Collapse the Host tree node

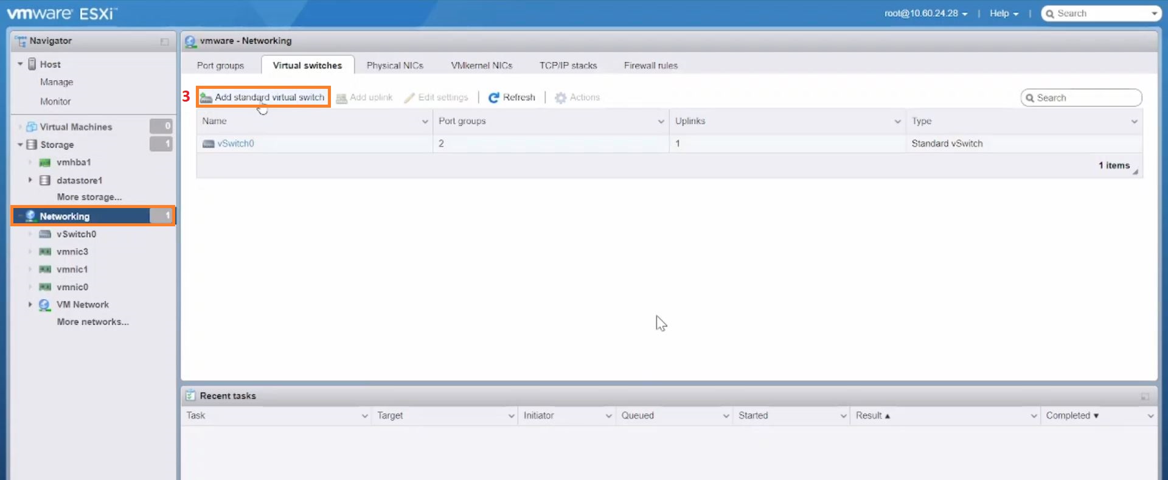click(20, 64)
